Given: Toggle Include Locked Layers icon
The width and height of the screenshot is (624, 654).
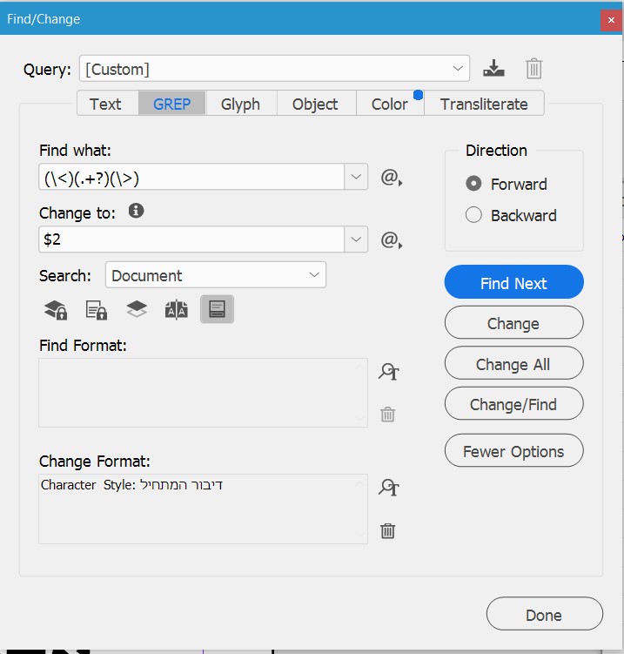Looking at the screenshot, I should (x=56, y=309).
